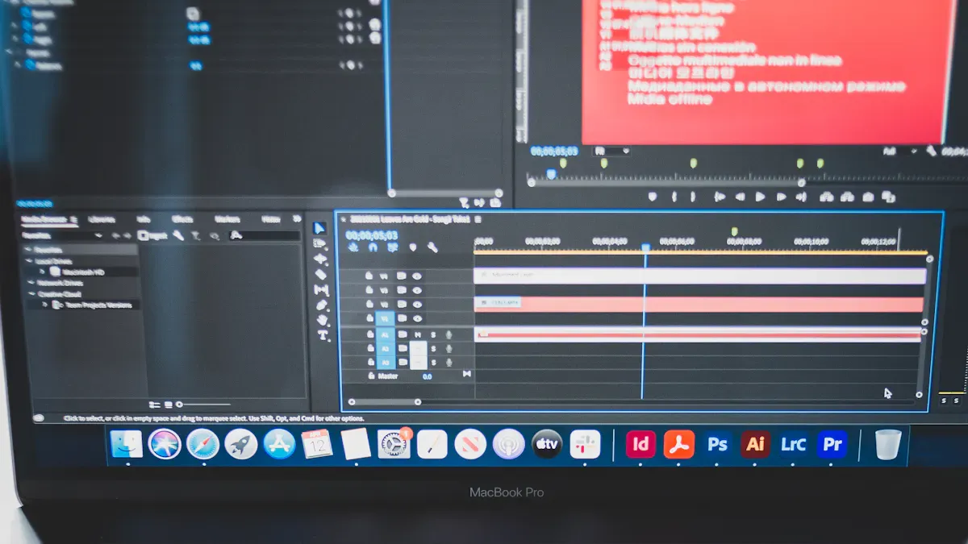968x544 pixels.
Task: Open the Libraries tab
Action: [102, 219]
